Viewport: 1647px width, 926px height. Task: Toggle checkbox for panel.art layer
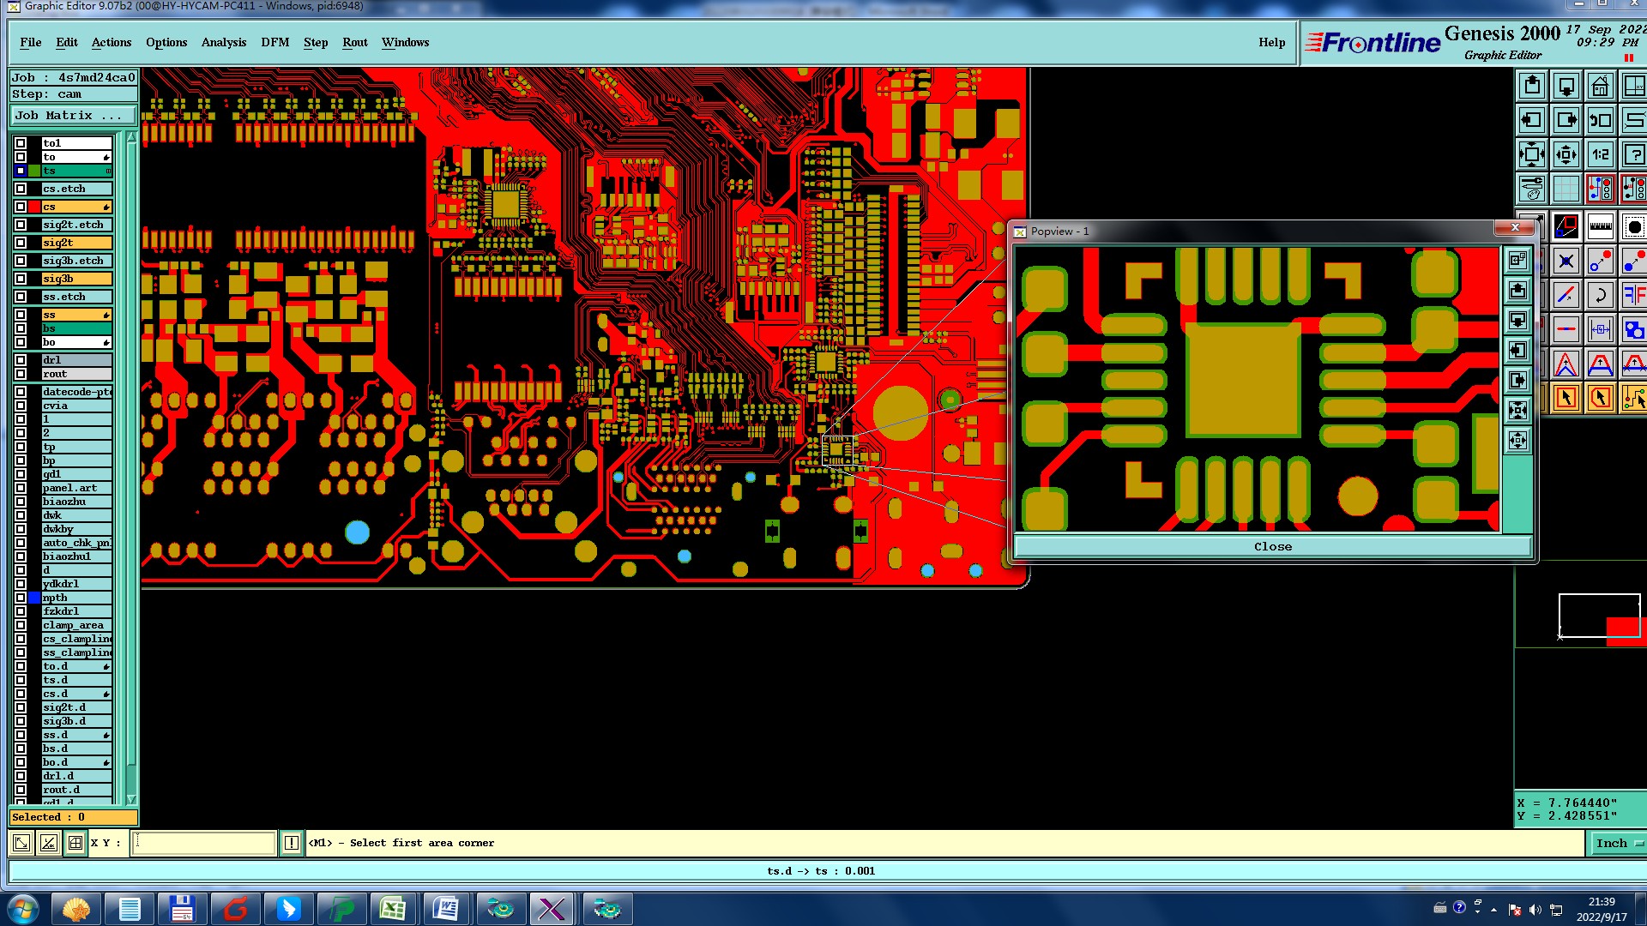[x=21, y=488]
